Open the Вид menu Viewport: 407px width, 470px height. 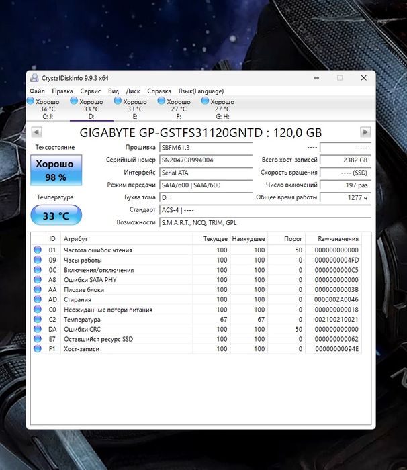(x=114, y=91)
